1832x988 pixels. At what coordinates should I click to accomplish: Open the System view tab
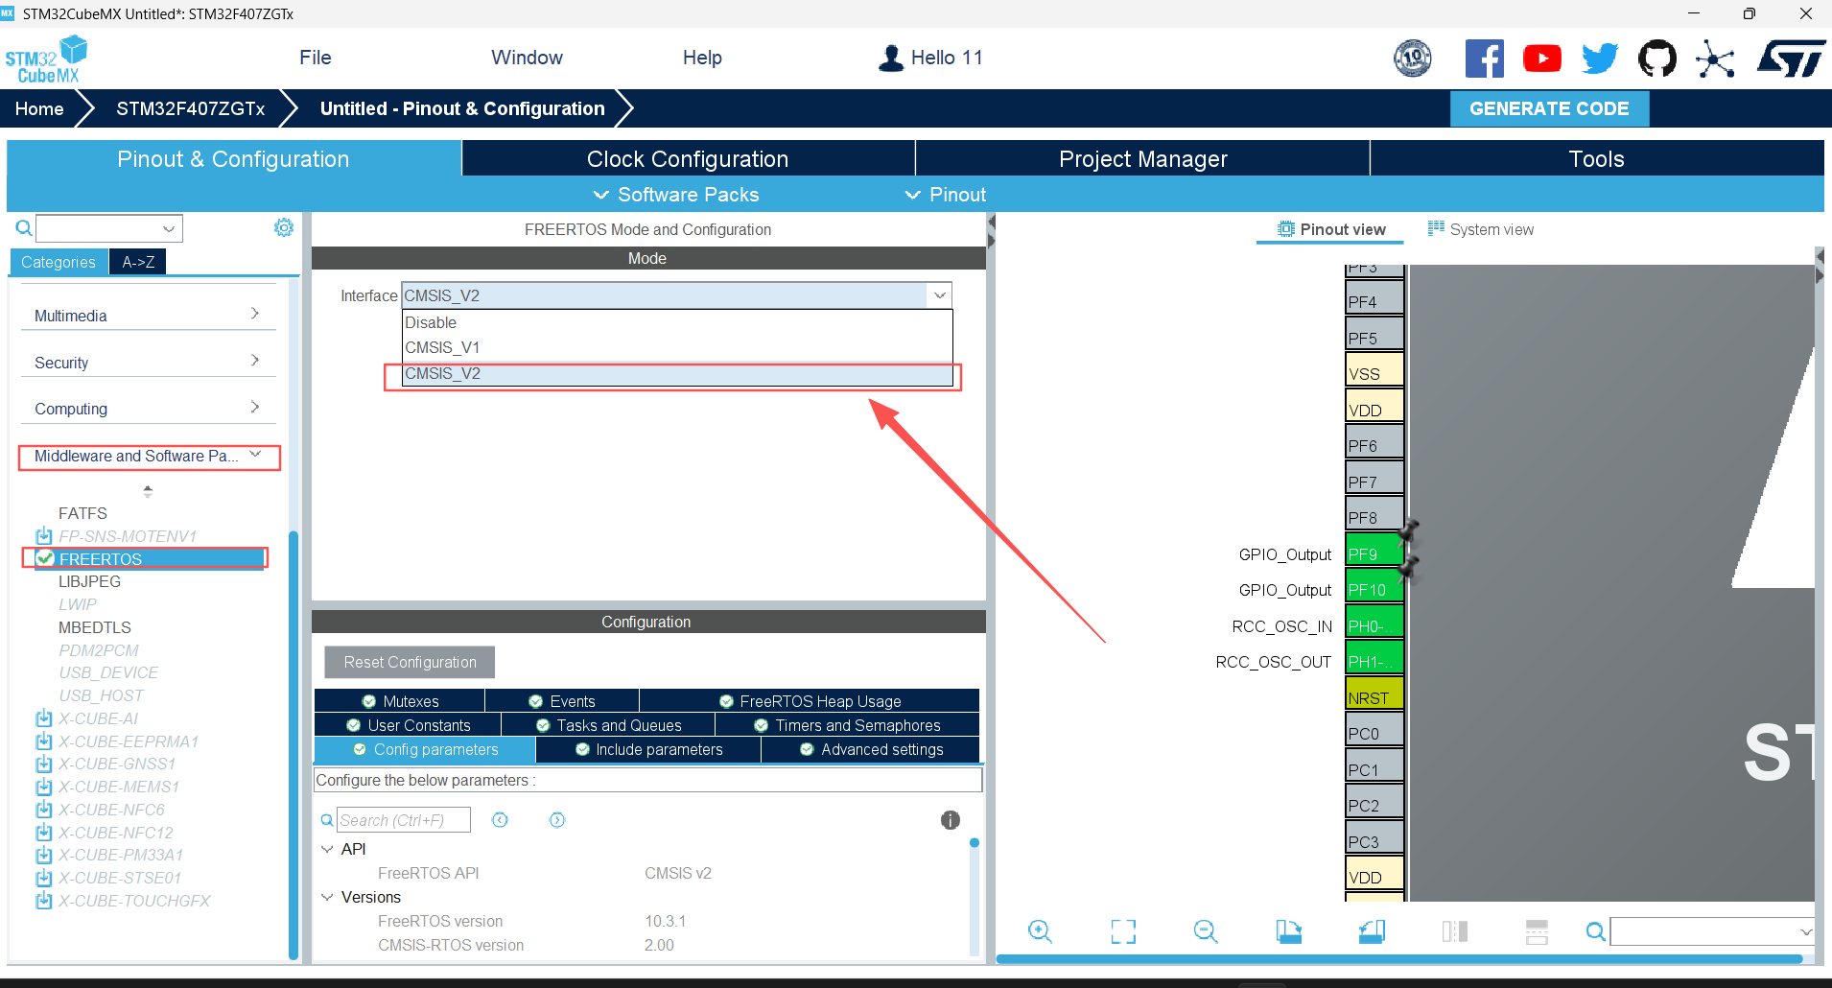coord(1480,229)
